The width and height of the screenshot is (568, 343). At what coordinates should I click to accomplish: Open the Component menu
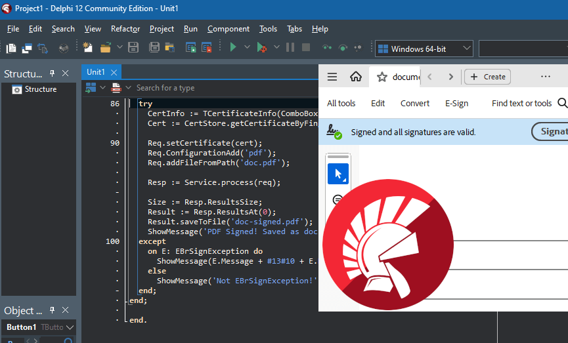coord(229,29)
